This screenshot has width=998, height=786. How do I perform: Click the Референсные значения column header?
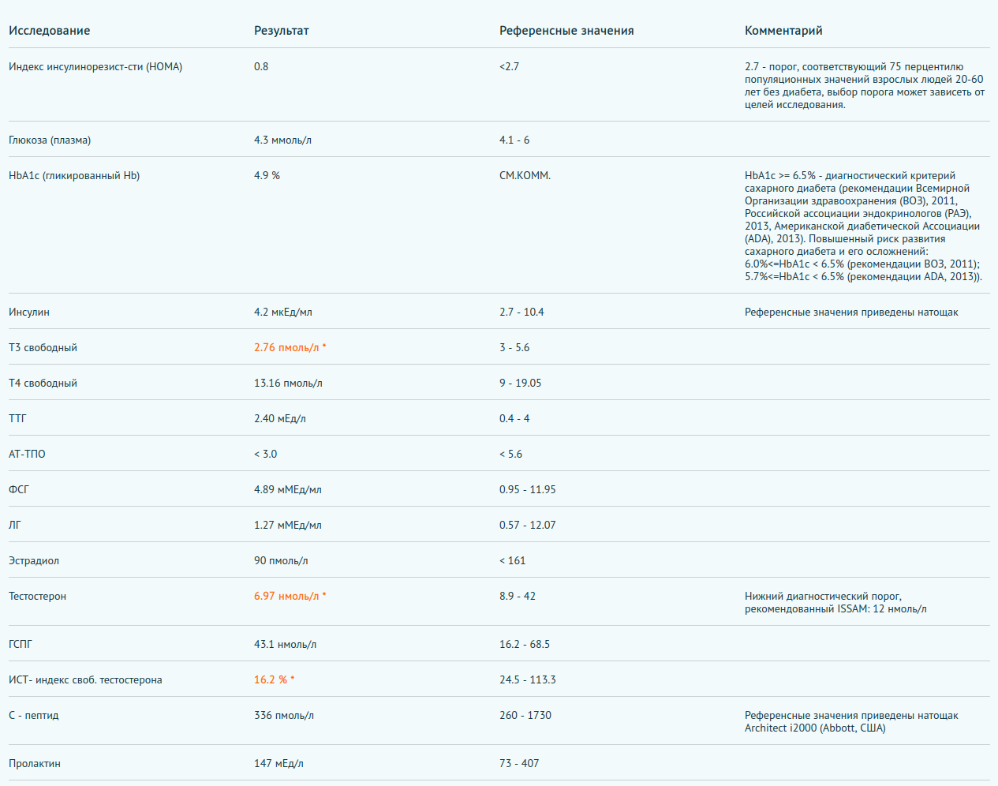tap(566, 31)
